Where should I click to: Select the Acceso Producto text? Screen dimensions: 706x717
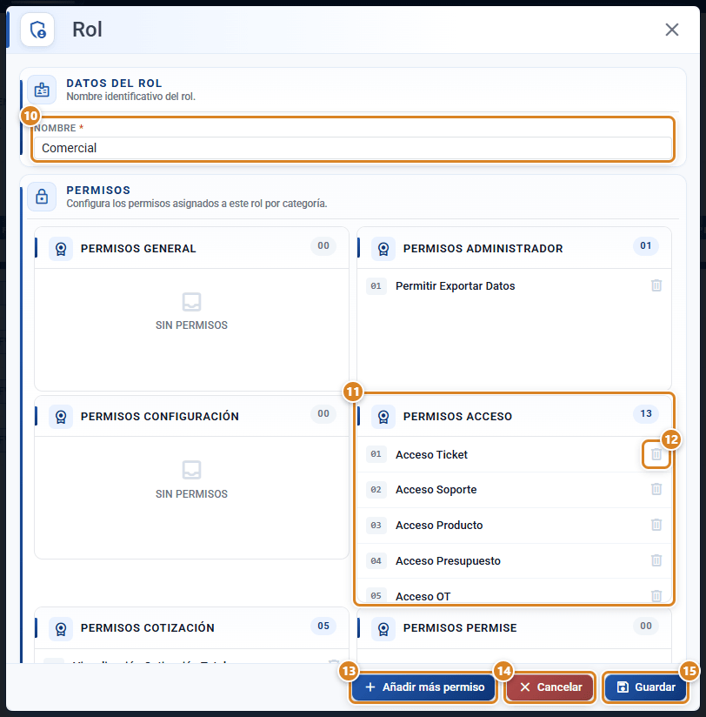click(x=439, y=525)
